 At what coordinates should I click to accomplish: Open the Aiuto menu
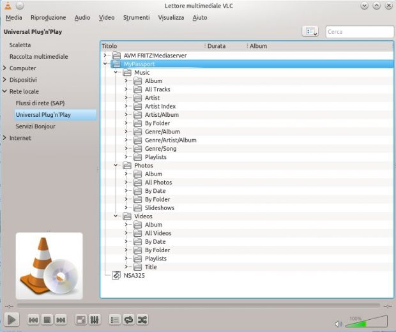tap(200, 17)
